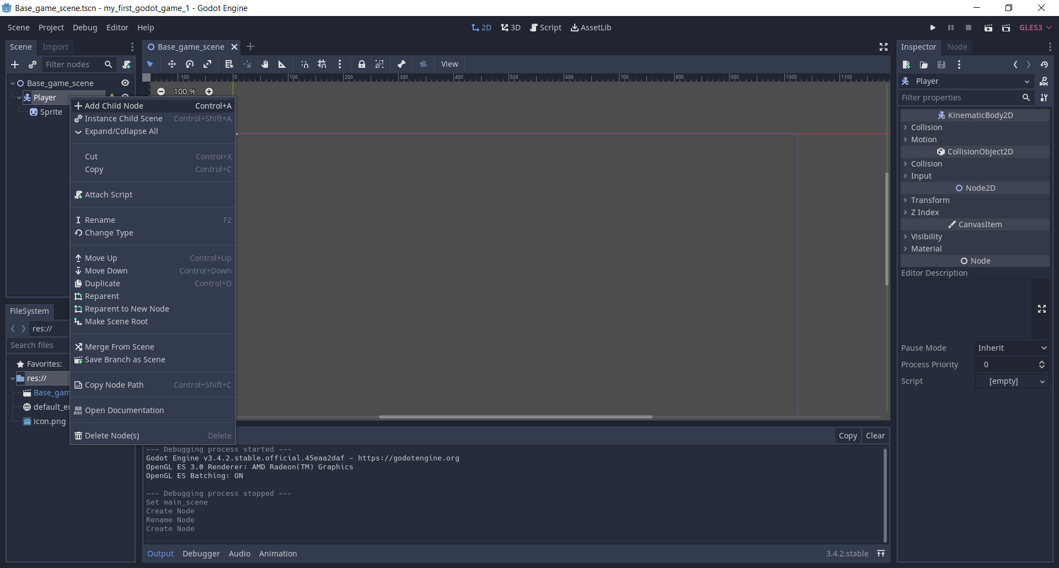Activate the Rotate Mode tool
The height and width of the screenshot is (568, 1059).
point(190,64)
